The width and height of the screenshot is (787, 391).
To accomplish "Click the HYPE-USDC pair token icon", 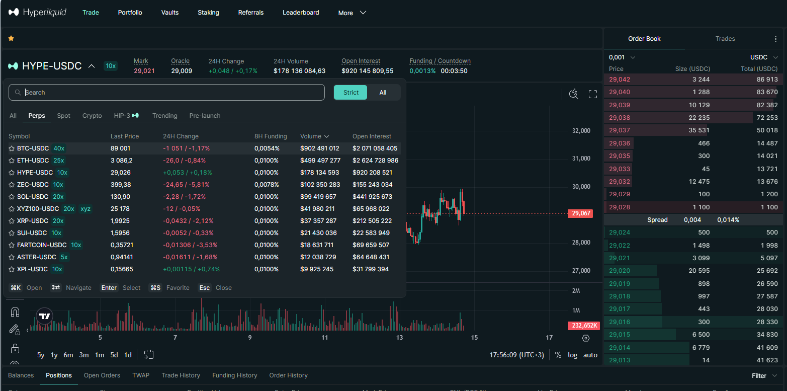I will pyautogui.click(x=13, y=66).
